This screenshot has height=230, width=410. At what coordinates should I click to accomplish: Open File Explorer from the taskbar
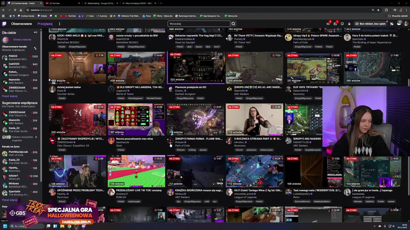point(62,226)
